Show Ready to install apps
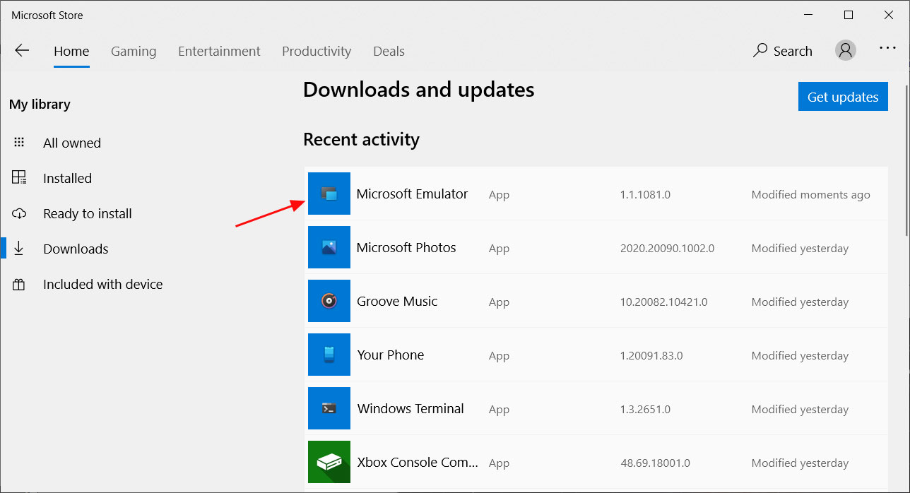Screen dimensions: 910x493 click(x=87, y=213)
